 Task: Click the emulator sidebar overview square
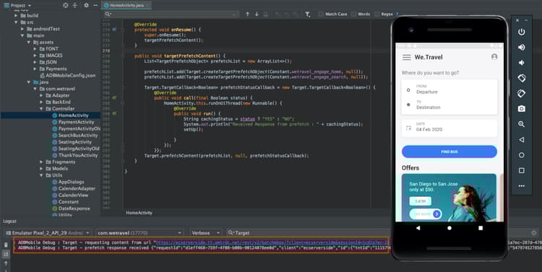521,170
